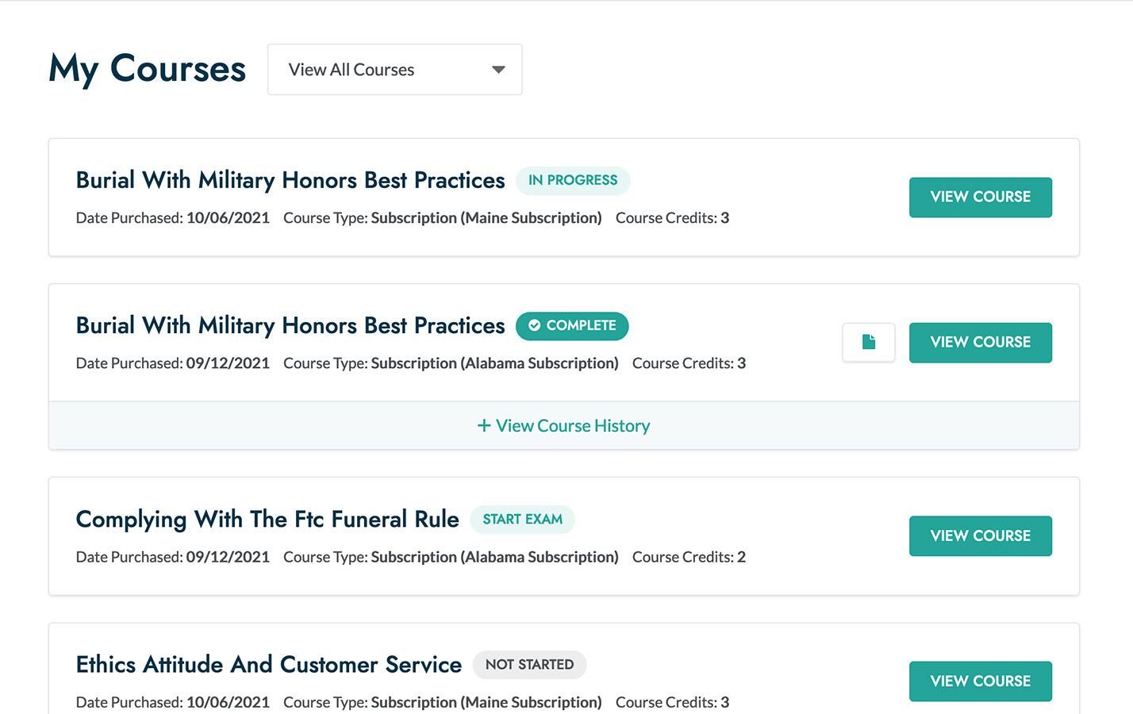
Task: Select the Complying With The Ftc Funeral Rule title
Action: 267,519
